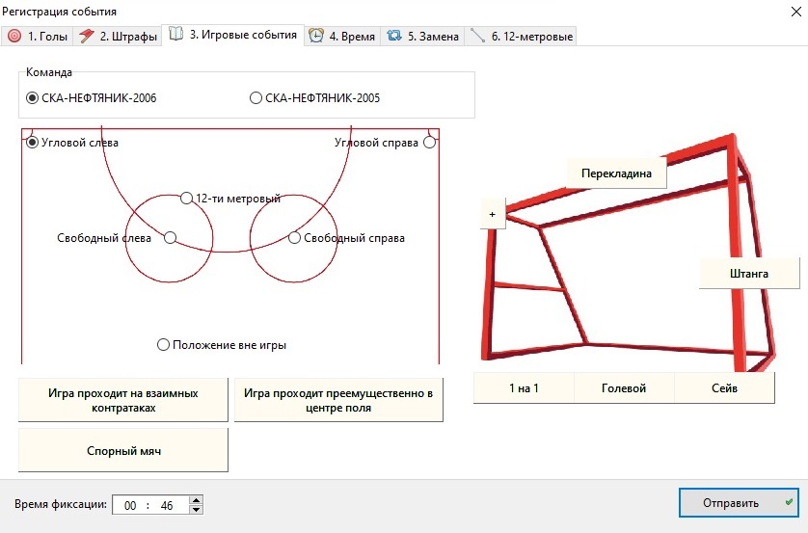Click the blue swap arrows icon on Замена tab
The width and height of the screenshot is (808, 533).
pyautogui.click(x=394, y=36)
